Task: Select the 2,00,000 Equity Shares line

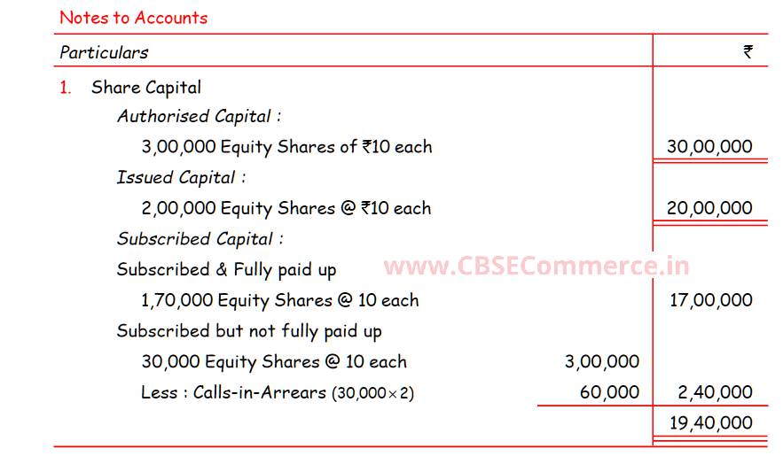Action: [286, 208]
